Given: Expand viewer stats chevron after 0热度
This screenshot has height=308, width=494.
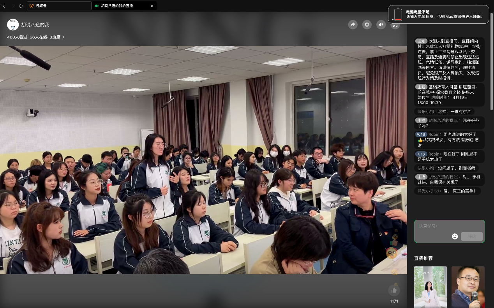Looking at the screenshot, I should (64, 37).
